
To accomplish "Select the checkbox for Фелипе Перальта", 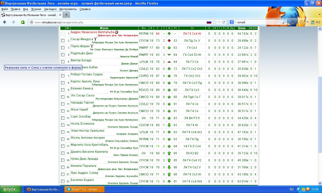I will (x=63, y=167).
